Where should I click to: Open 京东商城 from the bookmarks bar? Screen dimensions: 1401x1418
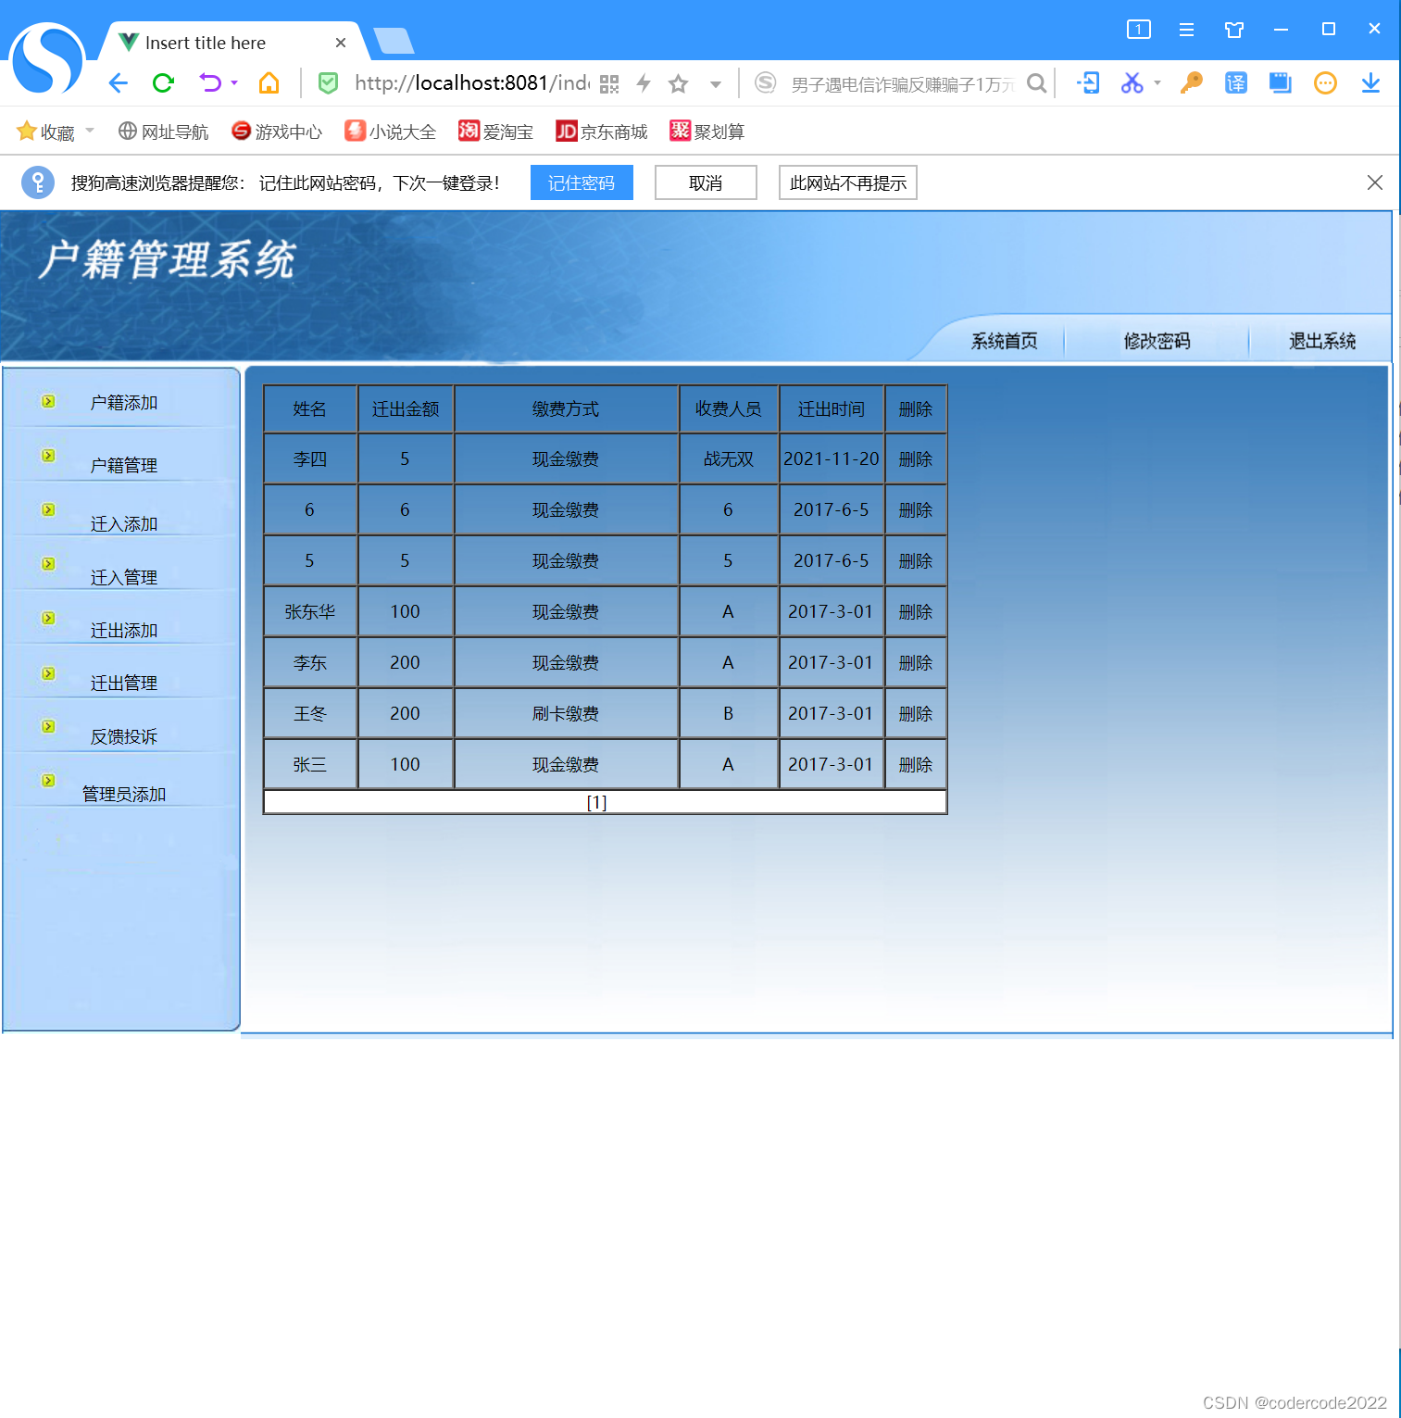point(602,131)
